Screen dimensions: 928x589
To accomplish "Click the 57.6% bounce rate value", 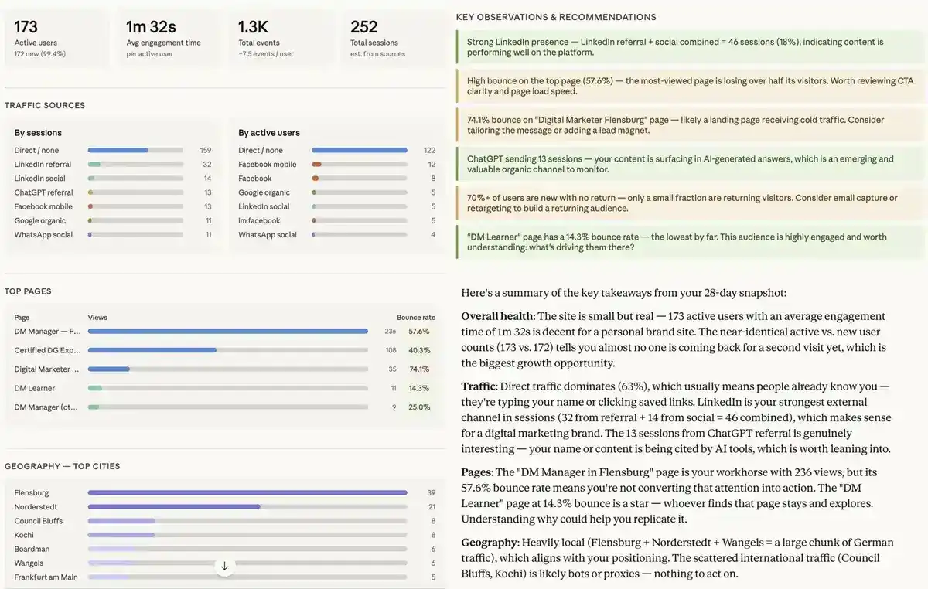I will click(419, 332).
